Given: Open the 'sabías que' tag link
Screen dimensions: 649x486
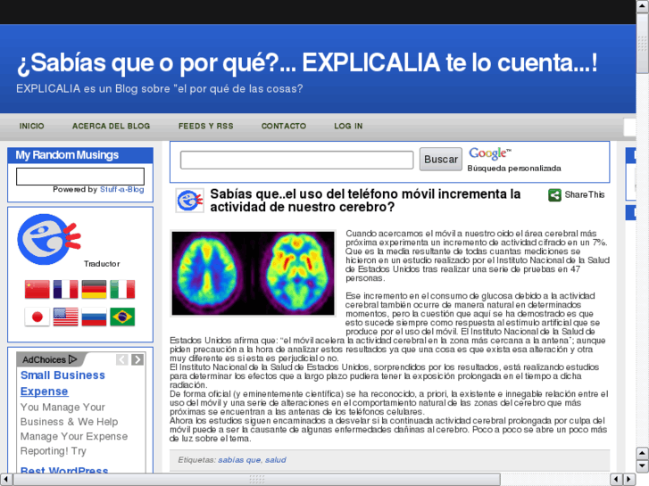Looking at the screenshot, I should point(239,460).
